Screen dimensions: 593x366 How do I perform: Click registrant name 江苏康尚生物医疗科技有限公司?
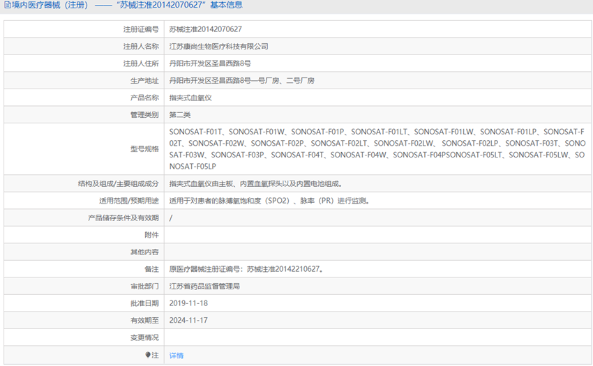(x=218, y=46)
